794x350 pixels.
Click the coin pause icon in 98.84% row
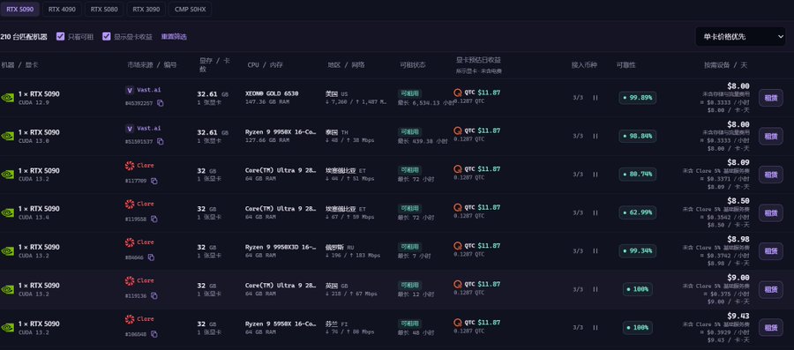[x=595, y=136]
